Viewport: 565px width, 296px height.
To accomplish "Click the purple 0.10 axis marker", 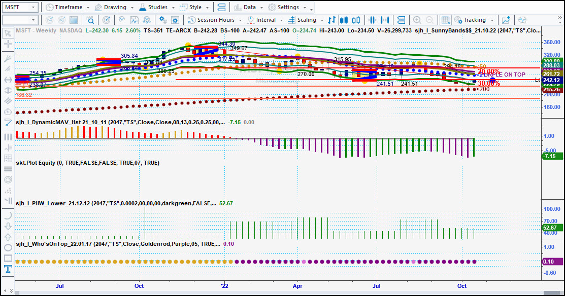I will pos(552,262).
